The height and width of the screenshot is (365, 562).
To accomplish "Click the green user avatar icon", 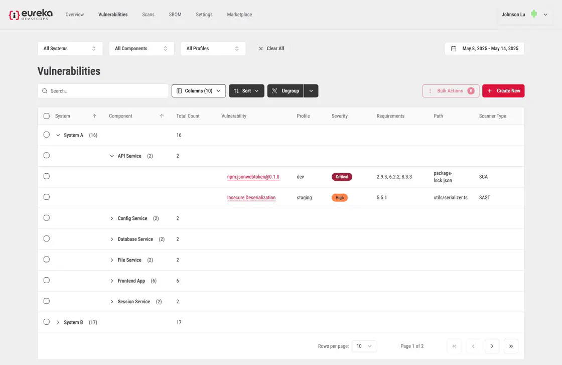I will pyautogui.click(x=534, y=15).
